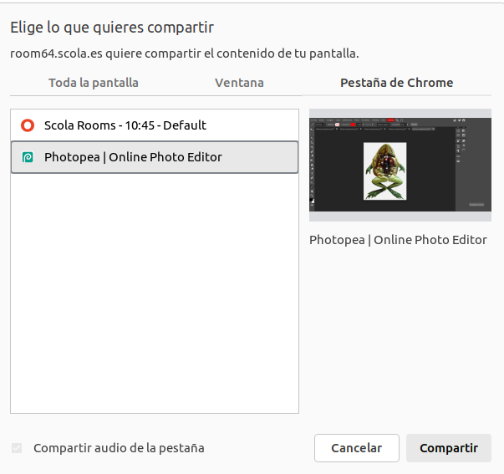Click the frog image in the preview

pyautogui.click(x=384, y=171)
